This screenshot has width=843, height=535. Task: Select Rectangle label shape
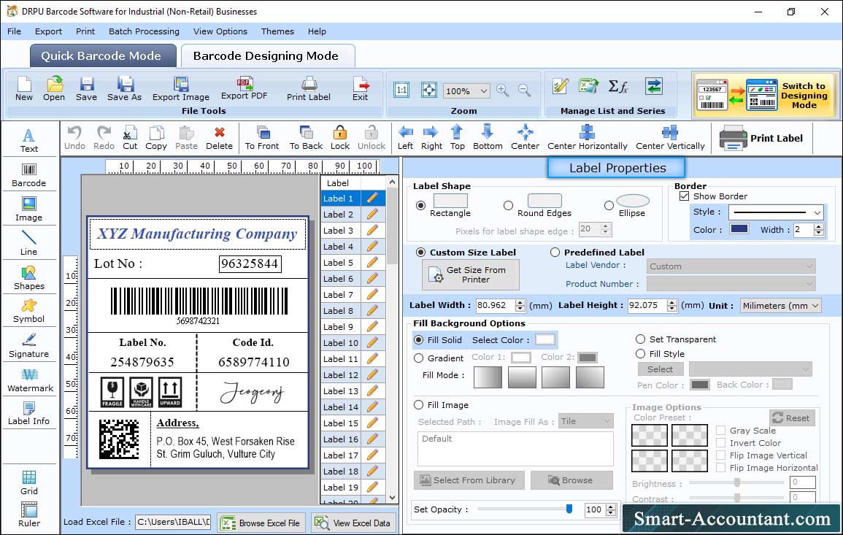(420, 205)
